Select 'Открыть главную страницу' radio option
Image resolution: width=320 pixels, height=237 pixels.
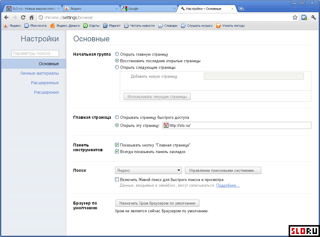117,54
